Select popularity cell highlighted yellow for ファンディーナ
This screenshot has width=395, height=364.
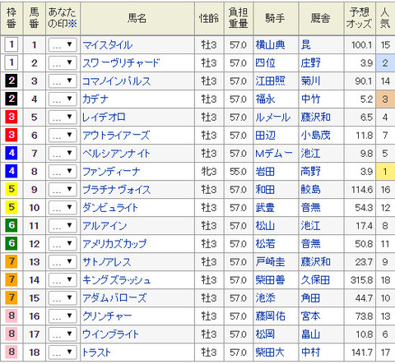(385, 172)
